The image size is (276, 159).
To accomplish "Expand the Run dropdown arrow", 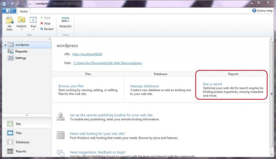I will click(x=33, y=30).
